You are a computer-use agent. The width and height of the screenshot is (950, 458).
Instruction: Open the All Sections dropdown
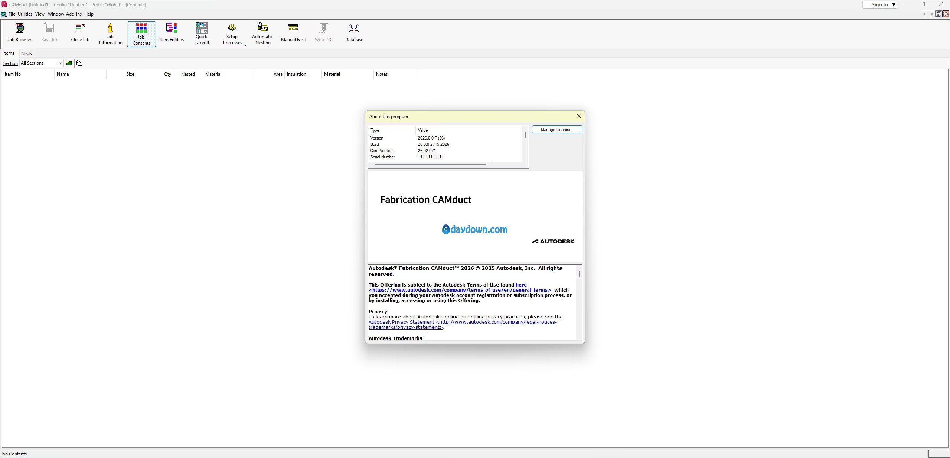(42, 63)
